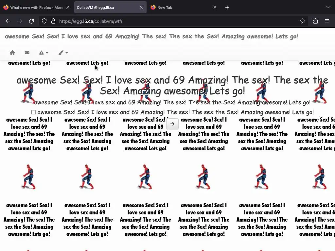
Task: Close the What's new with Firefox tab
Action: click(x=68, y=7)
